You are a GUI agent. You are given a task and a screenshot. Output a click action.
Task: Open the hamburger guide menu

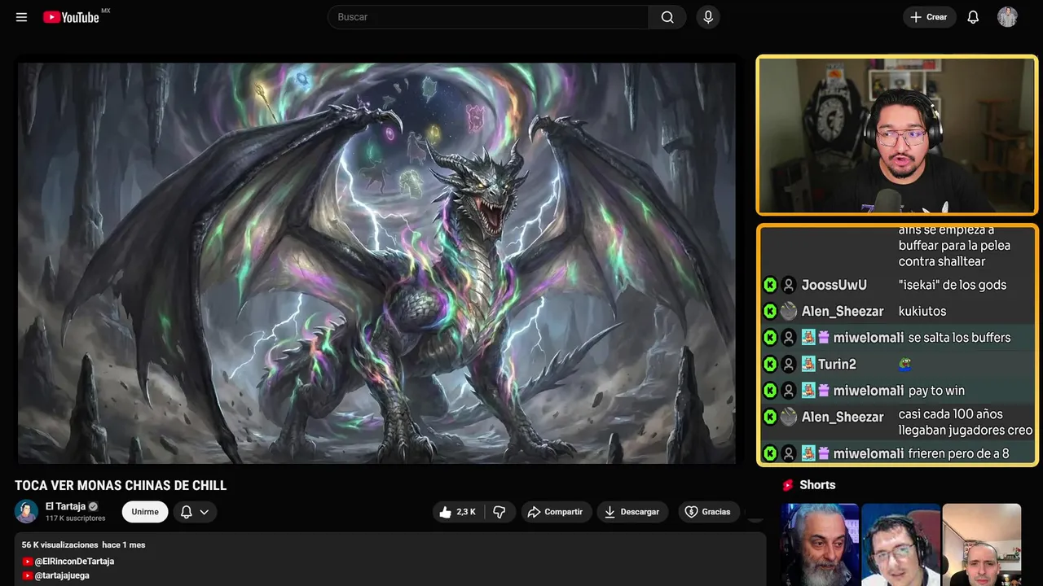(21, 17)
